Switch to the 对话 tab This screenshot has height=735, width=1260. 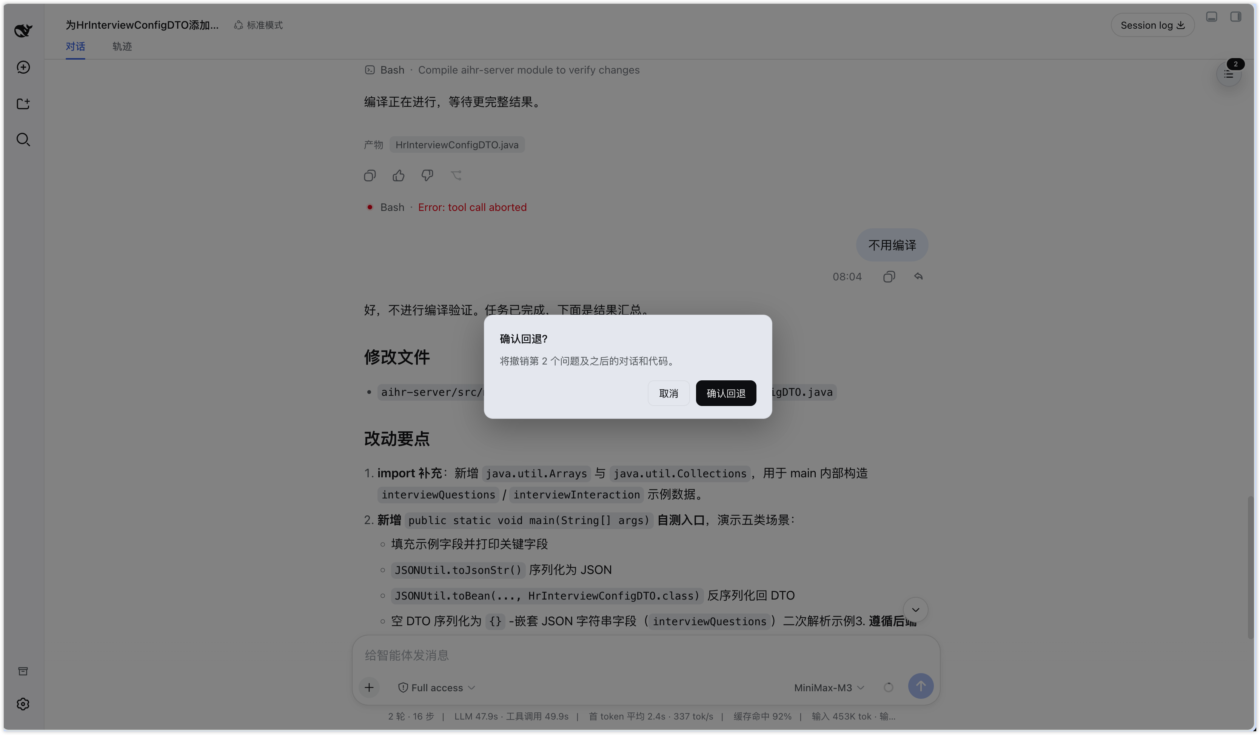tap(75, 46)
